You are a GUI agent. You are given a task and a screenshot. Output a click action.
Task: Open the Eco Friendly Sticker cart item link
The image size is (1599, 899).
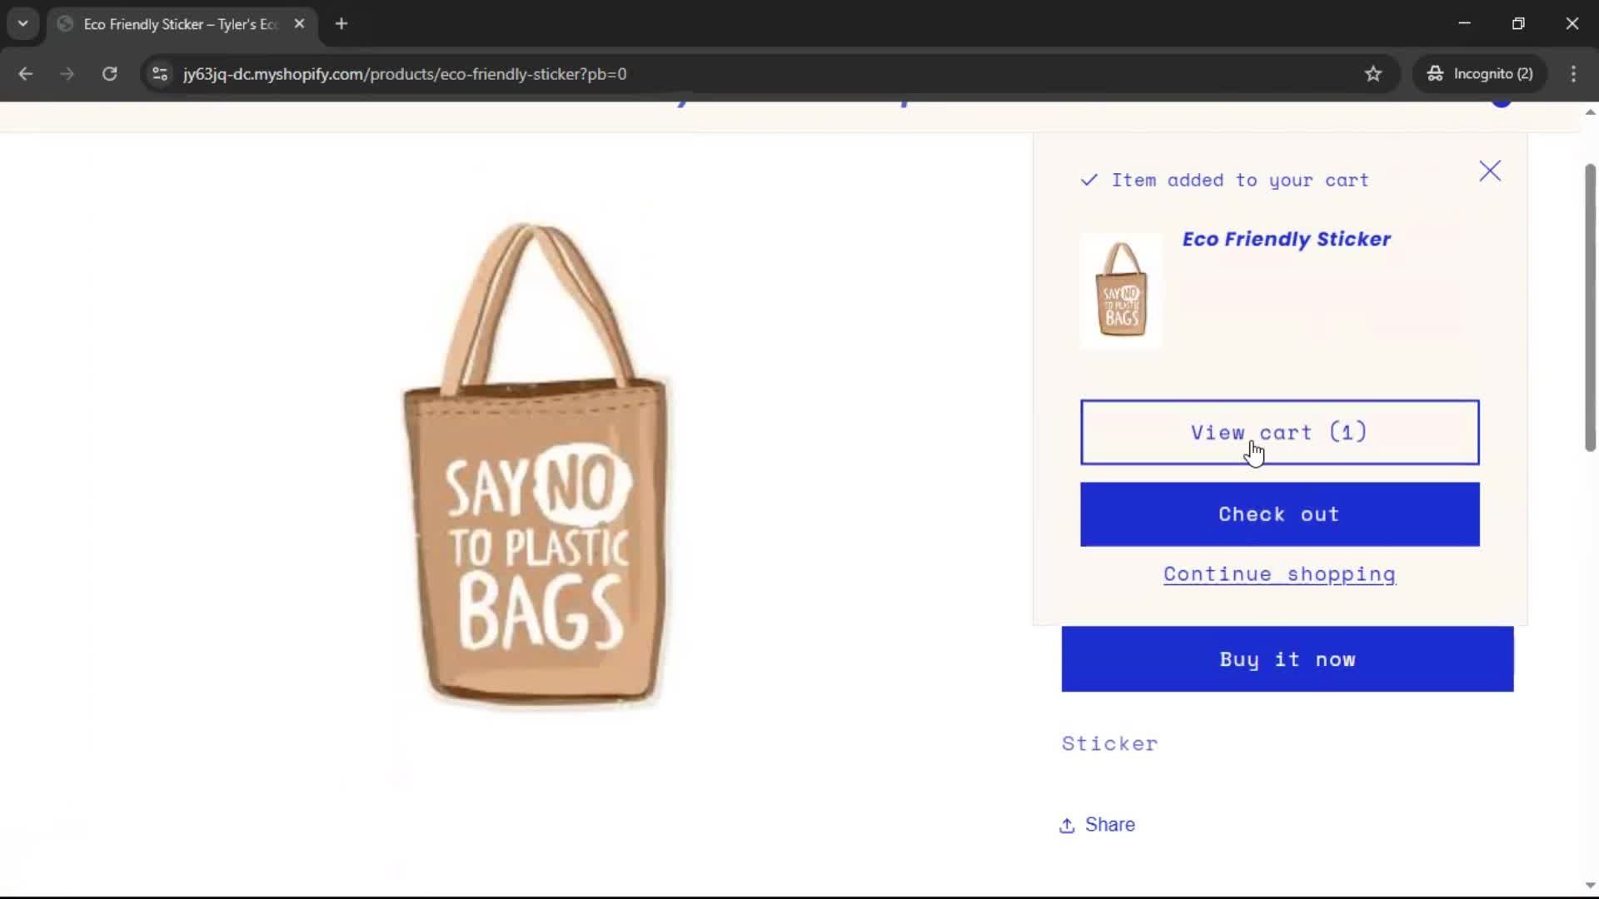pyautogui.click(x=1286, y=240)
